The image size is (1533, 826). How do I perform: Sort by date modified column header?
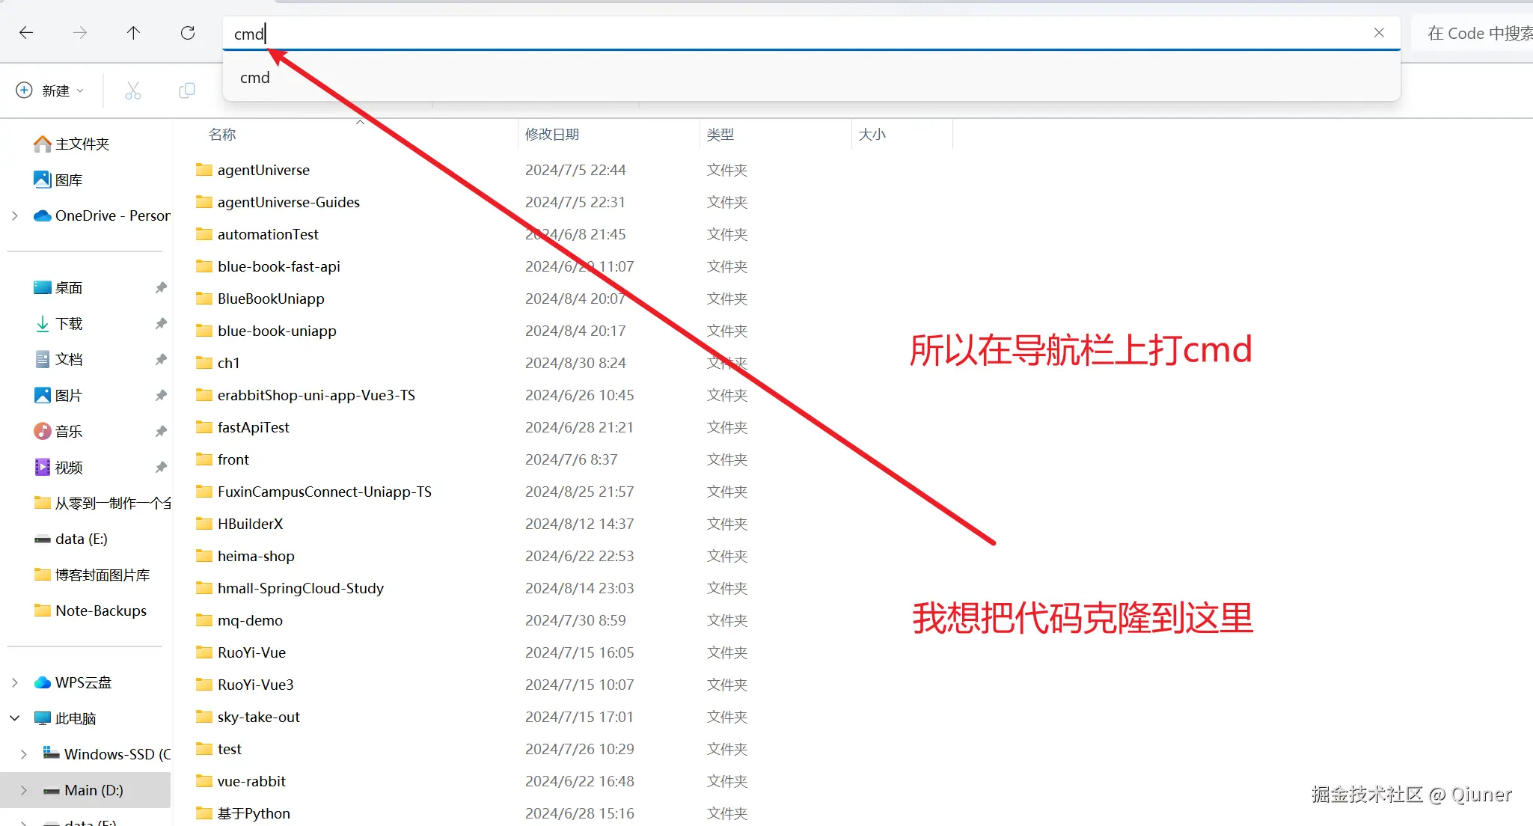552,134
